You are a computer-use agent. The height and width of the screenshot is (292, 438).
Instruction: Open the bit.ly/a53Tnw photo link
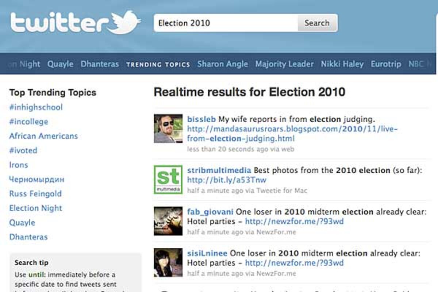[x=227, y=180]
